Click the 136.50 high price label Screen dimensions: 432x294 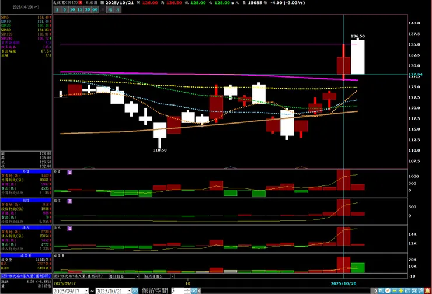(x=358, y=36)
